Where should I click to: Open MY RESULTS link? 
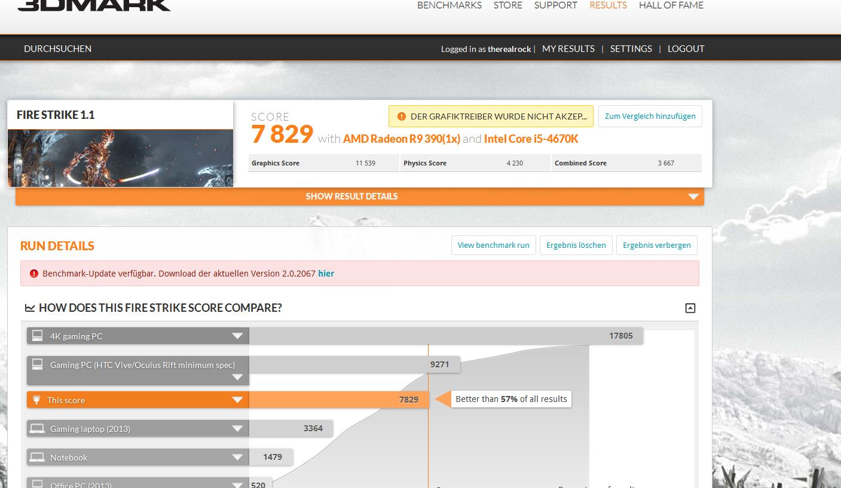click(568, 49)
